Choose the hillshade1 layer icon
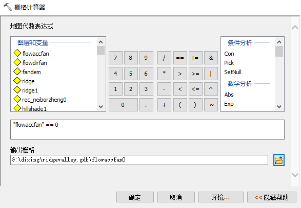 17,108
